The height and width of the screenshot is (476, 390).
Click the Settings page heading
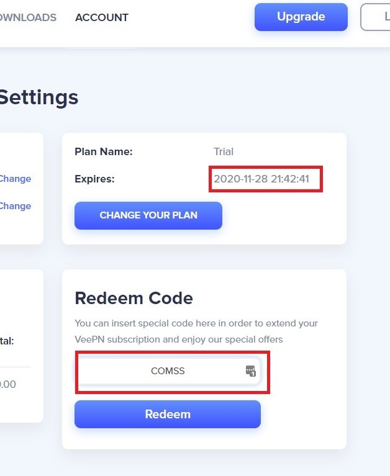pos(39,97)
